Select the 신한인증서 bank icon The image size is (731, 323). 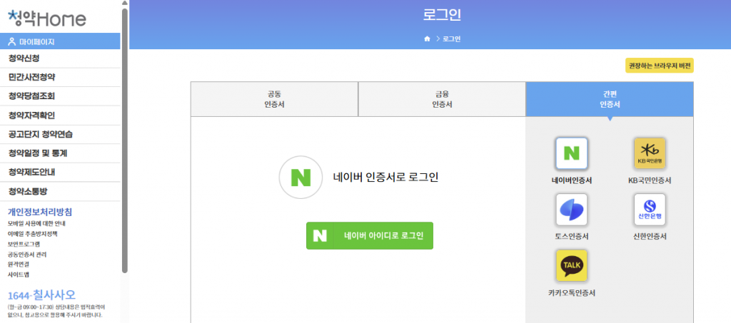point(650,210)
